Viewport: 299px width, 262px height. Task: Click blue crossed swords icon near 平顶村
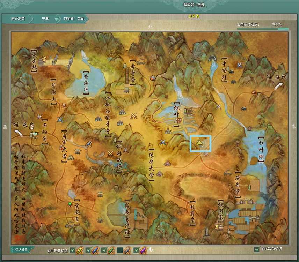click(239, 65)
